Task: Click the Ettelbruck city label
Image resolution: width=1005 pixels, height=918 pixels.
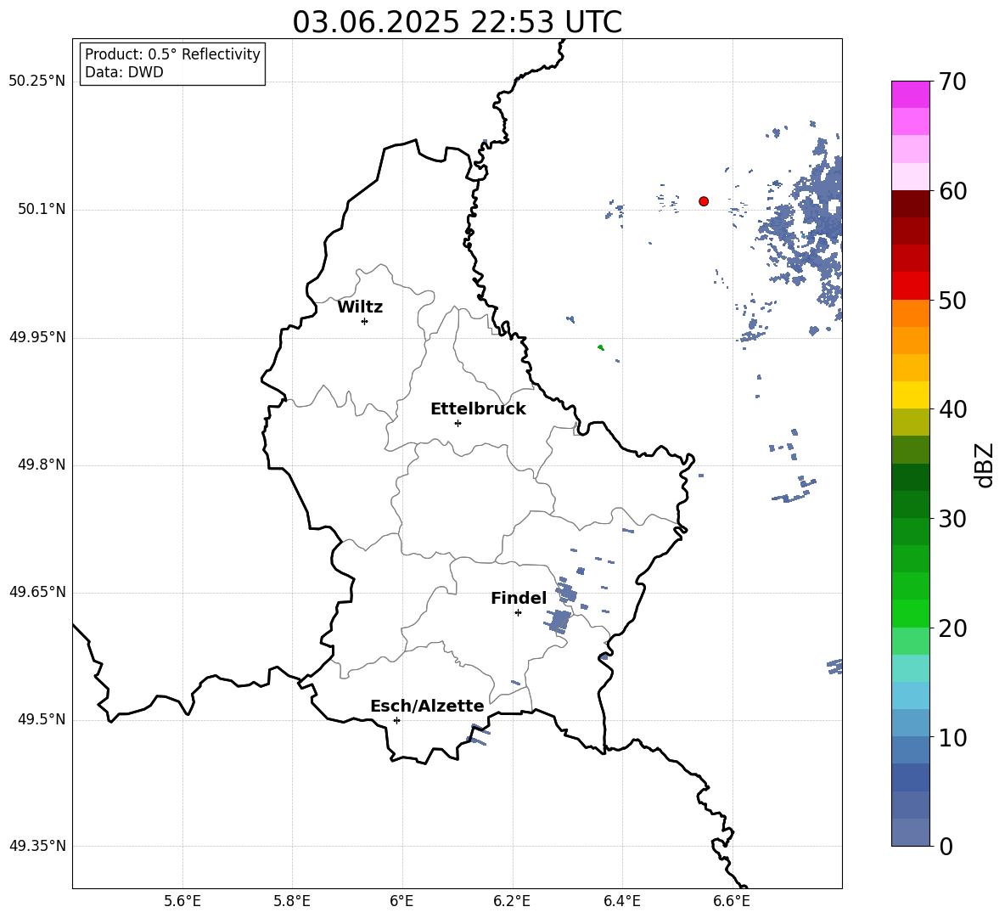Action: [x=478, y=409]
